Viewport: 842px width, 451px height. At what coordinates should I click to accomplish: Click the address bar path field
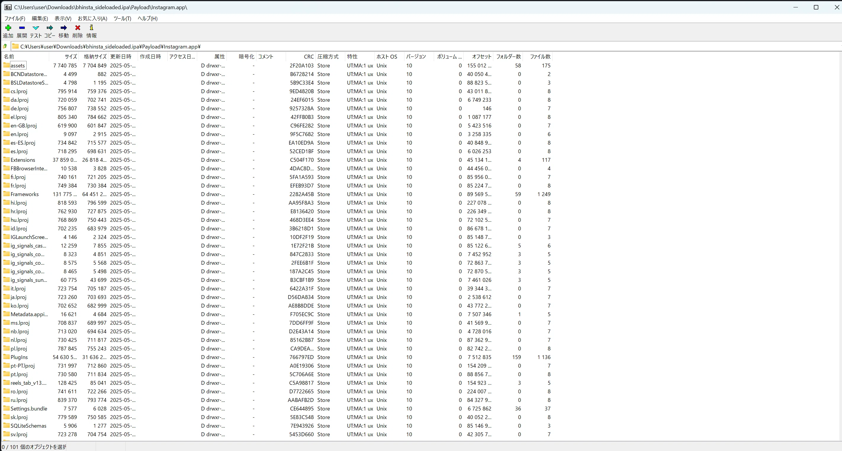pos(425,46)
